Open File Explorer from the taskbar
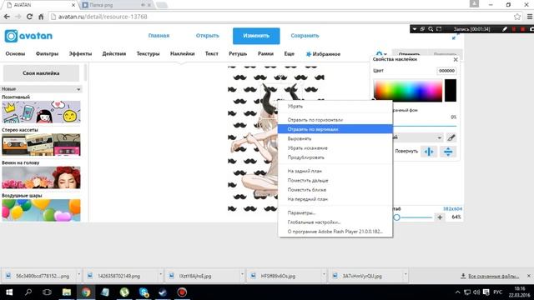This screenshot has width=534, height=300. 67,292
